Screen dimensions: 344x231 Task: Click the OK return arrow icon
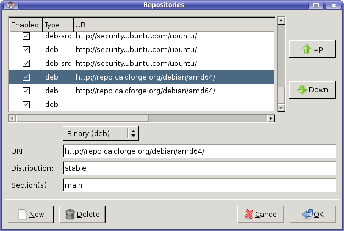pyautogui.click(x=307, y=214)
